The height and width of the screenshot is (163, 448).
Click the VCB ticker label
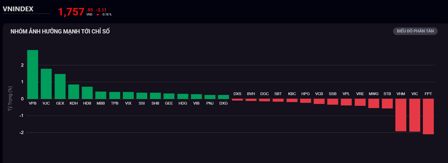click(x=319, y=94)
